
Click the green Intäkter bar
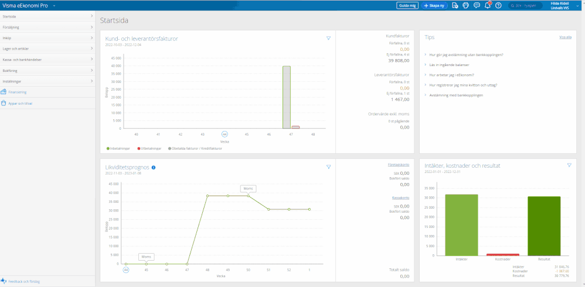point(461,224)
